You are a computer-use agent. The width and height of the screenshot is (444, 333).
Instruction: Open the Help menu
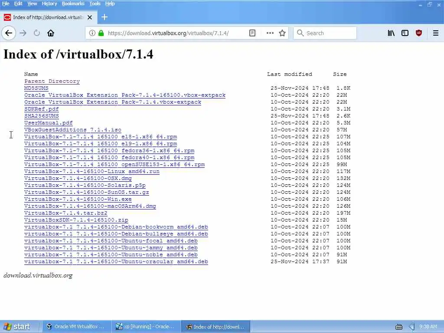(110, 3)
